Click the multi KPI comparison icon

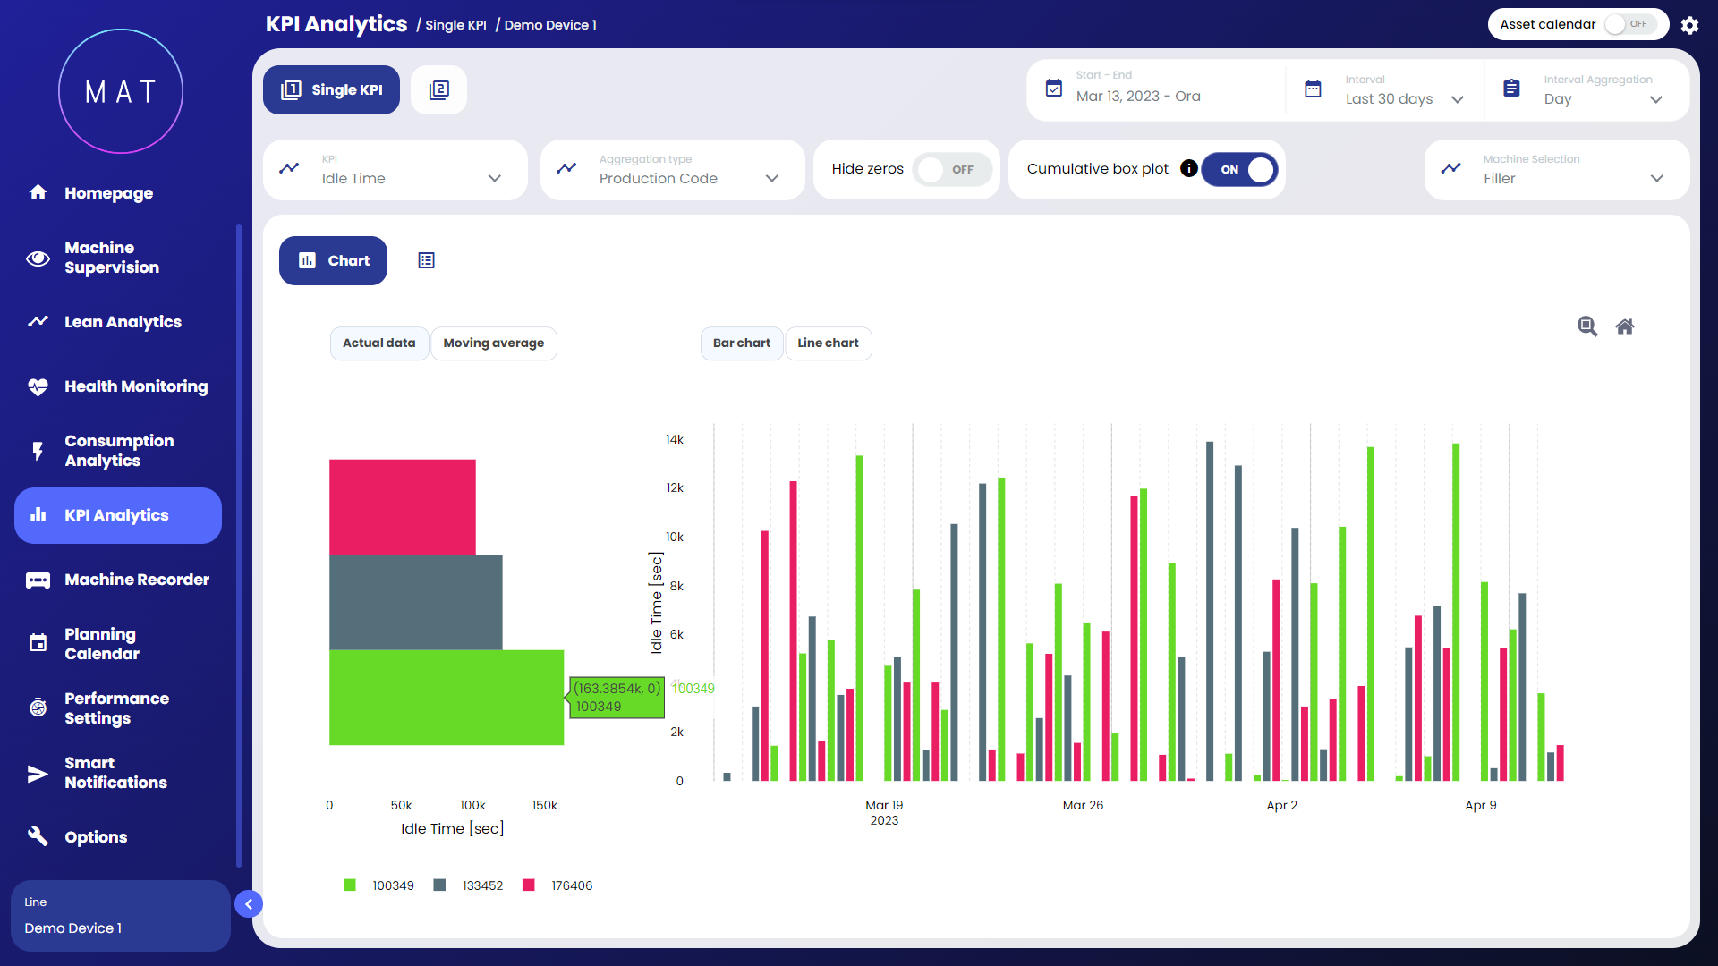(x=438, y=90)
